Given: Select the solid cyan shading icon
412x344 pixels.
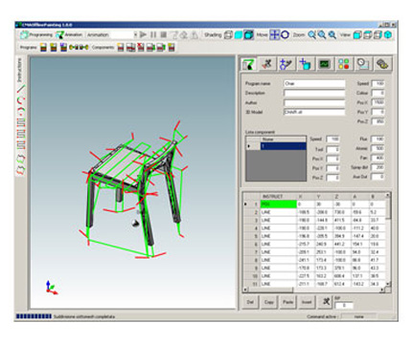Looking at the screenshot, I should click(x=239, y=34).
